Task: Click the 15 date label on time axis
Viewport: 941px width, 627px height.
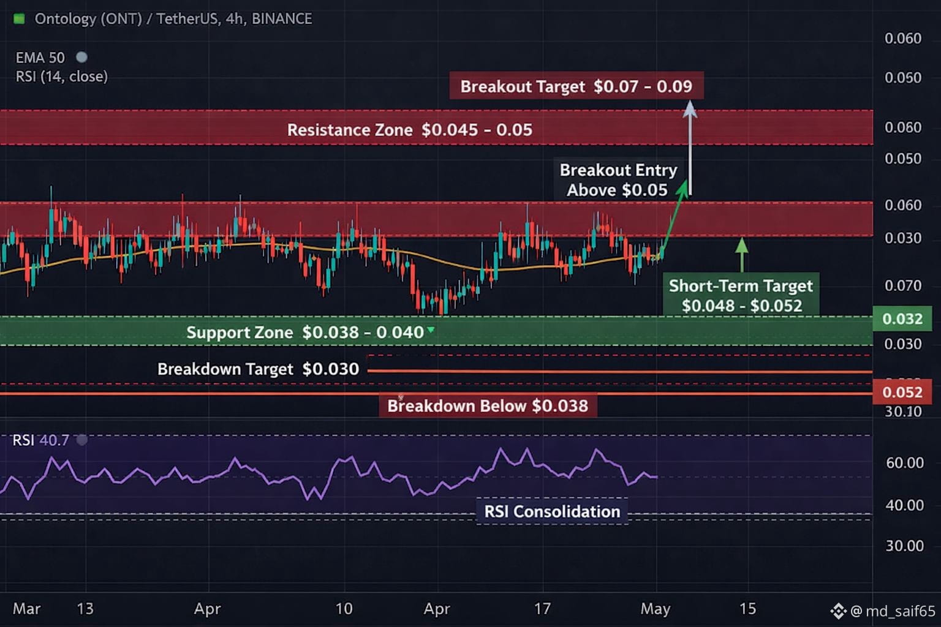Action: 747,609
